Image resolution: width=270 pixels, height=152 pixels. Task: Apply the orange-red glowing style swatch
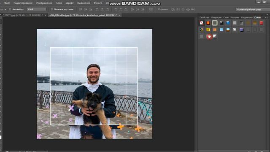[x=208, y=23]
